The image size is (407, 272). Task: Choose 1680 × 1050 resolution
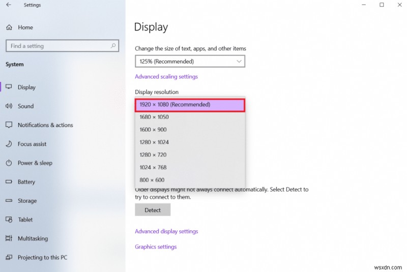click(190, 117)
